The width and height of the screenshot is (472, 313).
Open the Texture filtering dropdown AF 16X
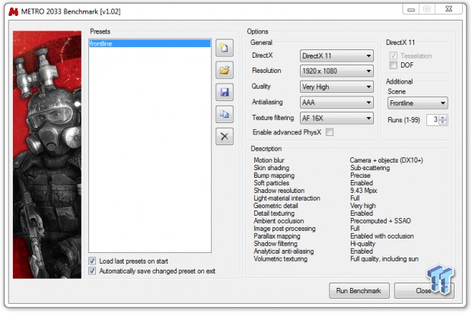pyautogui.click(x=336, y=119)
